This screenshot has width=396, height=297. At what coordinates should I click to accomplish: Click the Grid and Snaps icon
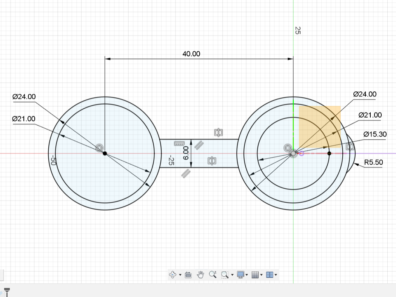click(x=255, y=275)
